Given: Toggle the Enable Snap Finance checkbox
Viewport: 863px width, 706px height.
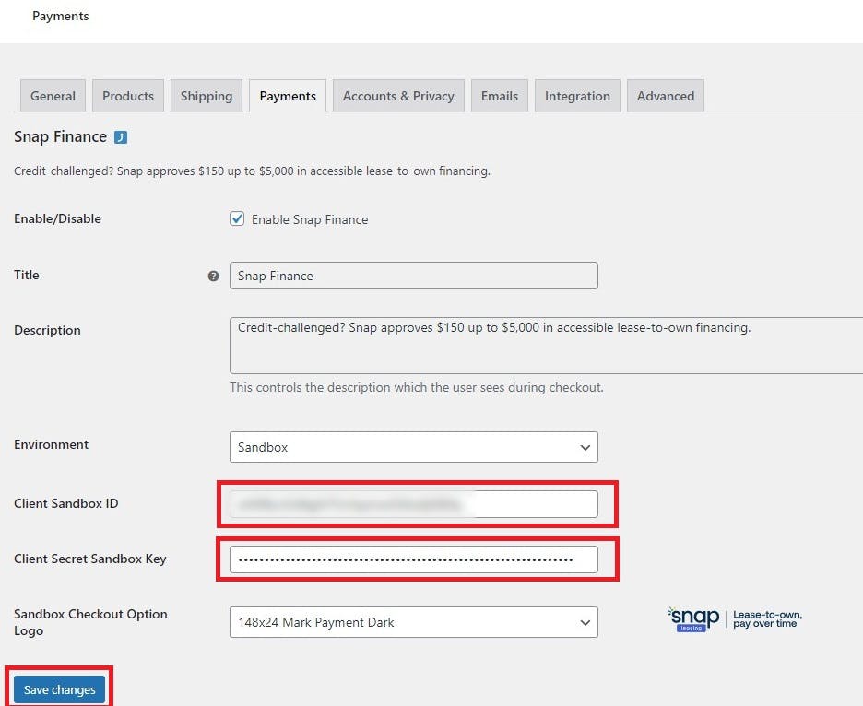Looking at the screenshot, I should [237, 219].
